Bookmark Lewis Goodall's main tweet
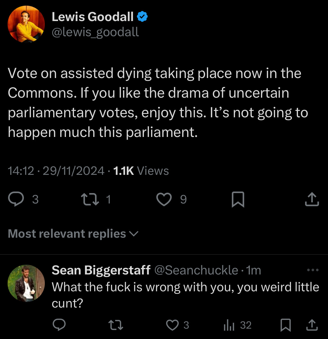328x339 pixels. coord(238,200)
